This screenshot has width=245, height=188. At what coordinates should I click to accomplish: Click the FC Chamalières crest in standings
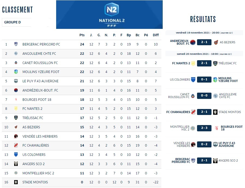[16, 145]
